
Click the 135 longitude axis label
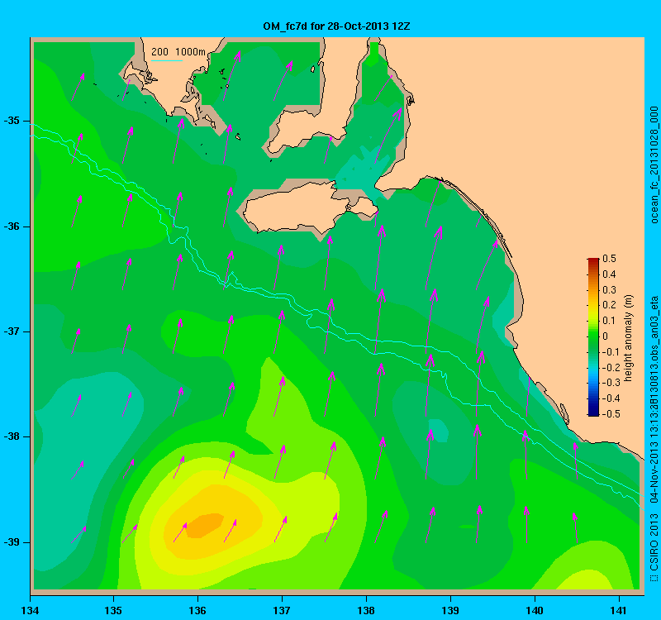coord(113,610)
